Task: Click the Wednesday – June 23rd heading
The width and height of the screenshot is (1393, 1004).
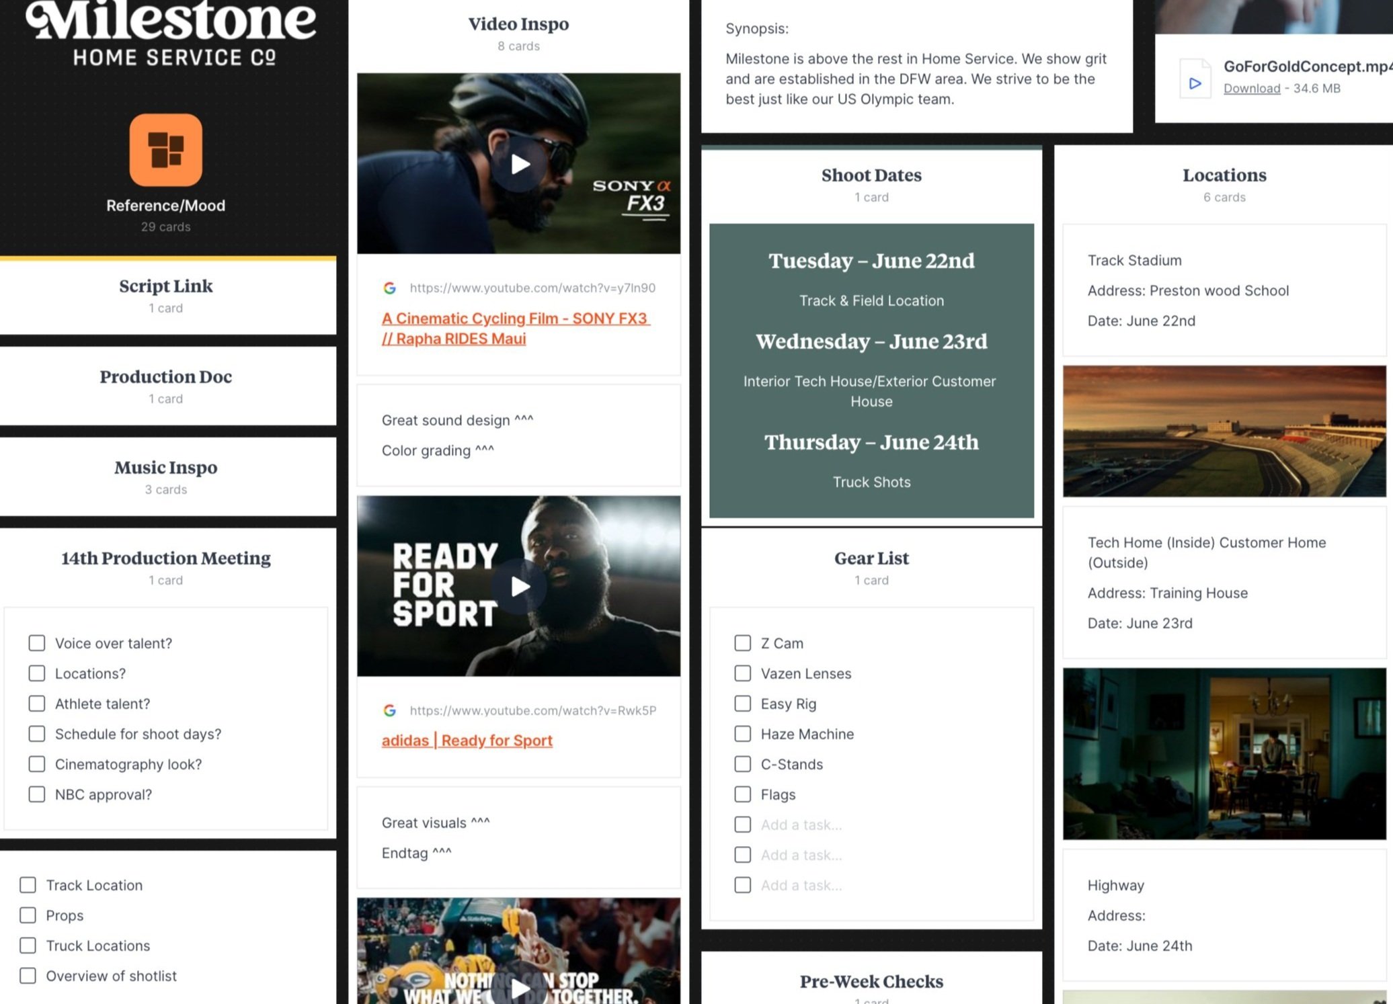Action: (x=871, y=341)
